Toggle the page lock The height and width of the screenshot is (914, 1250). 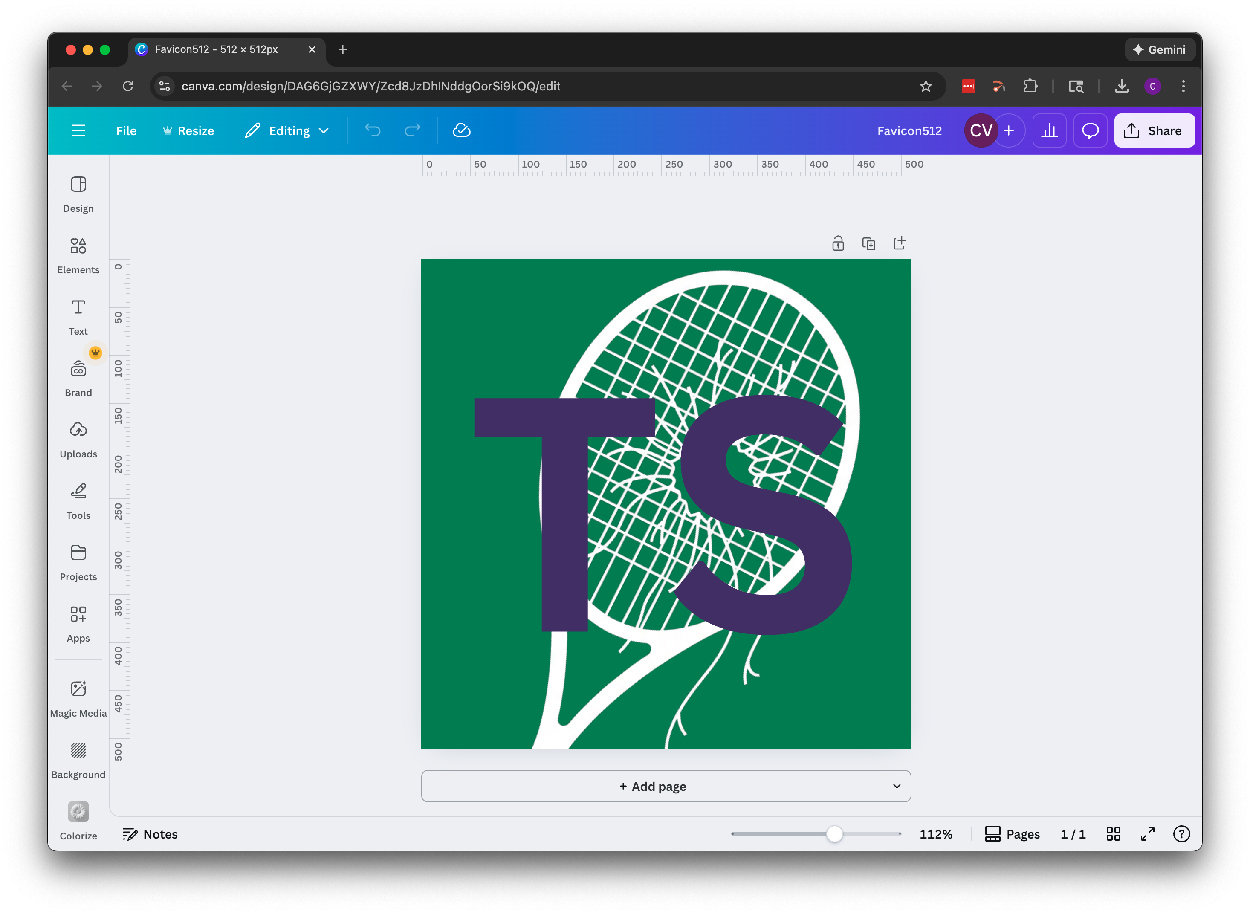pos(837,243)
